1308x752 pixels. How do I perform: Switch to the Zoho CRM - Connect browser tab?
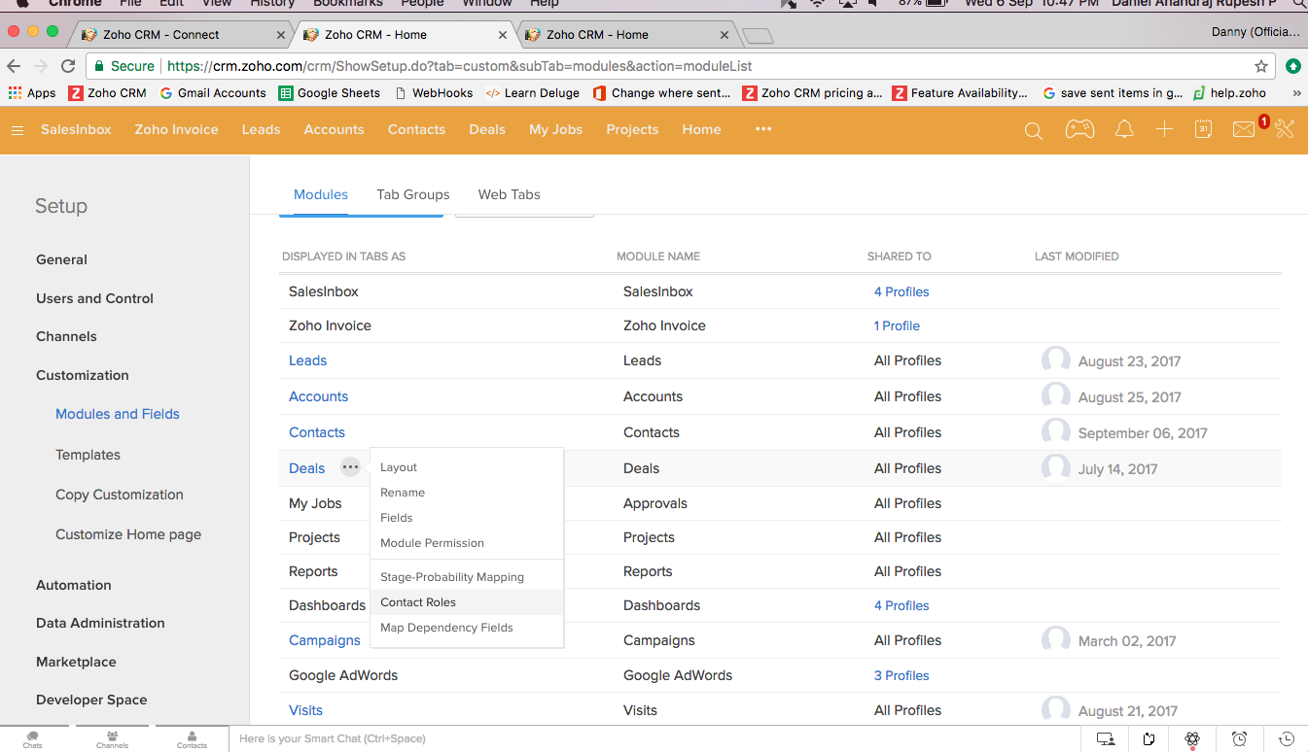182,34
